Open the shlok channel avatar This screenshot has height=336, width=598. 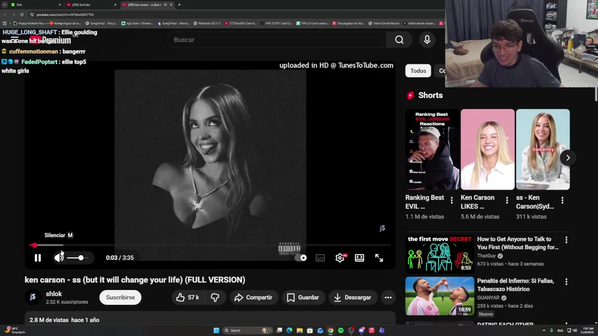[x=33, y=297]
